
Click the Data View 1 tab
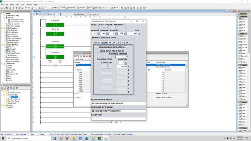(x=80, y=59)
